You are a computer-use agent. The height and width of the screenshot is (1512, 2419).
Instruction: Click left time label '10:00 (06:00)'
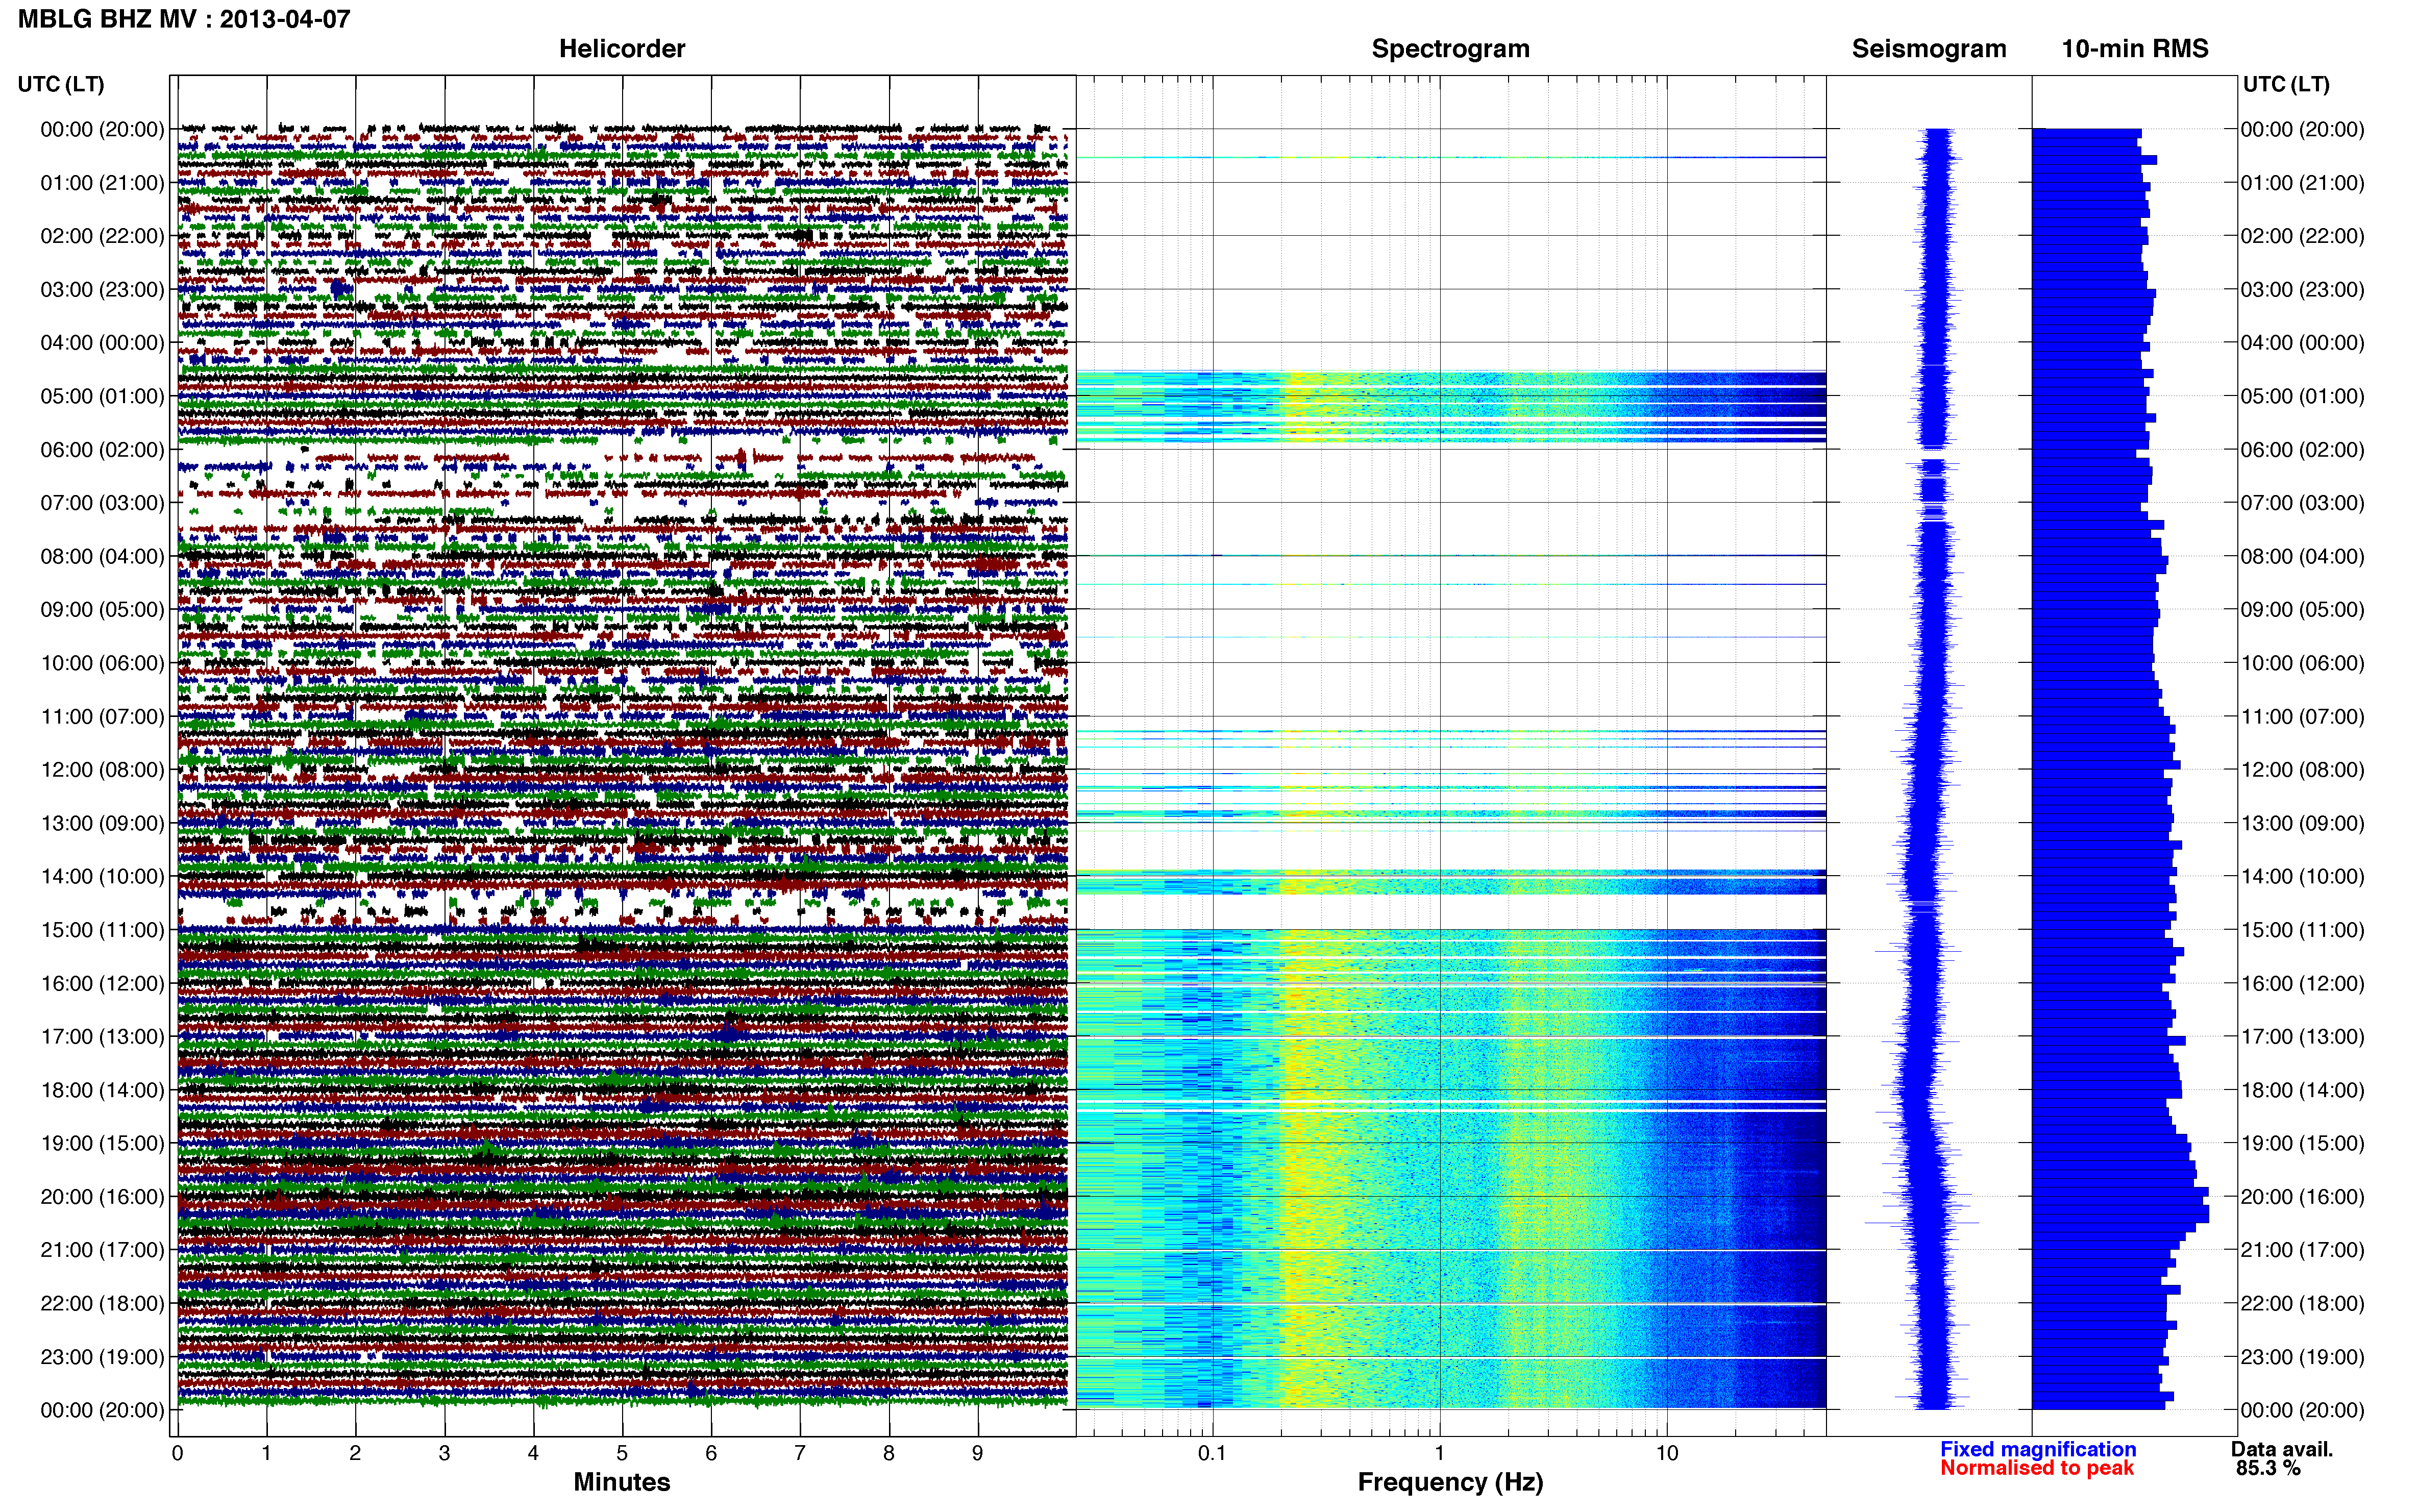[x=102, y=663]
